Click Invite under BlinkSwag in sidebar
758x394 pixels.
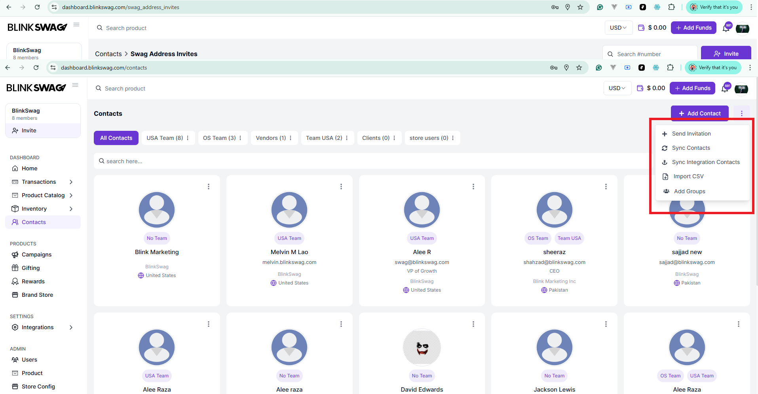[43, 130]
